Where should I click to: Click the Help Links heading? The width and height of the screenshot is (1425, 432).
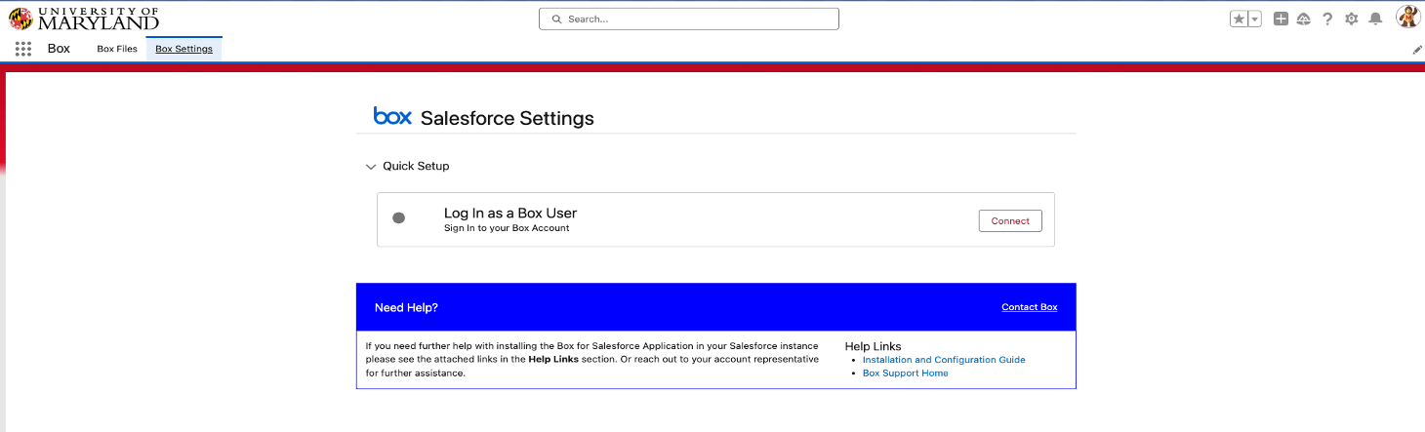point(874,346)
